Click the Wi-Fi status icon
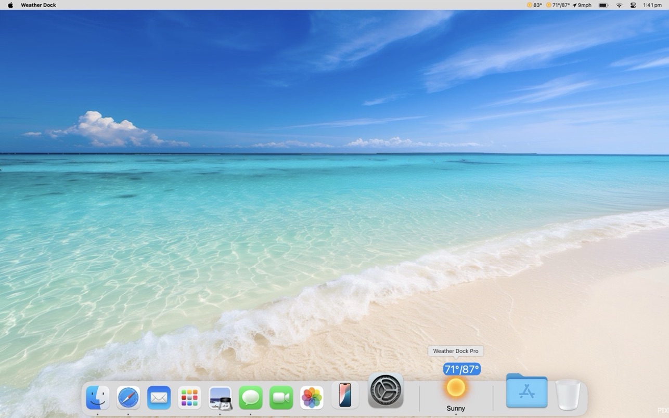Screen dimensions: 669x418 (x=619, y=5)
